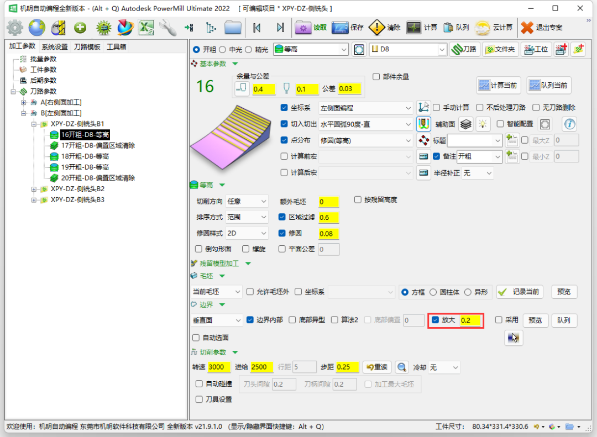
Task: Switch to the 系统设置 tab
Action: (55, 47)
